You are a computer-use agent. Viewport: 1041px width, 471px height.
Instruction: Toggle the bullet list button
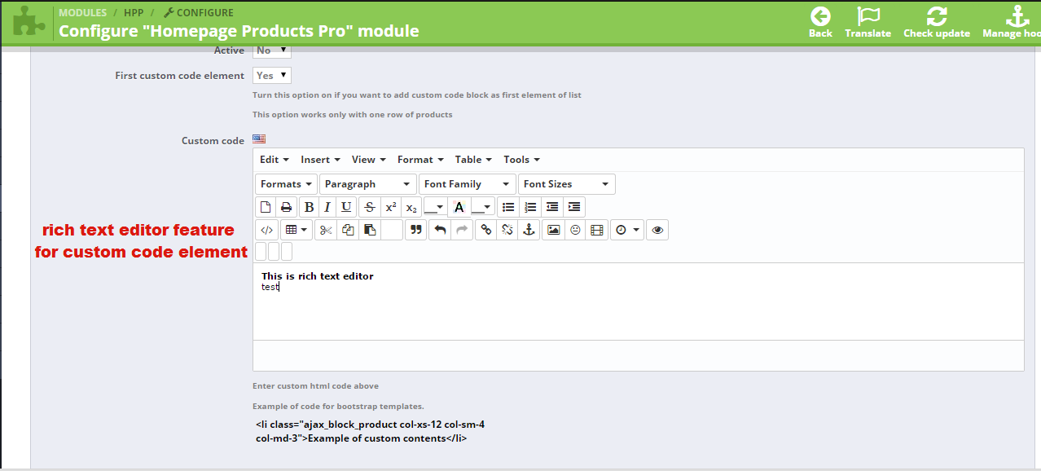pos(508,207)
